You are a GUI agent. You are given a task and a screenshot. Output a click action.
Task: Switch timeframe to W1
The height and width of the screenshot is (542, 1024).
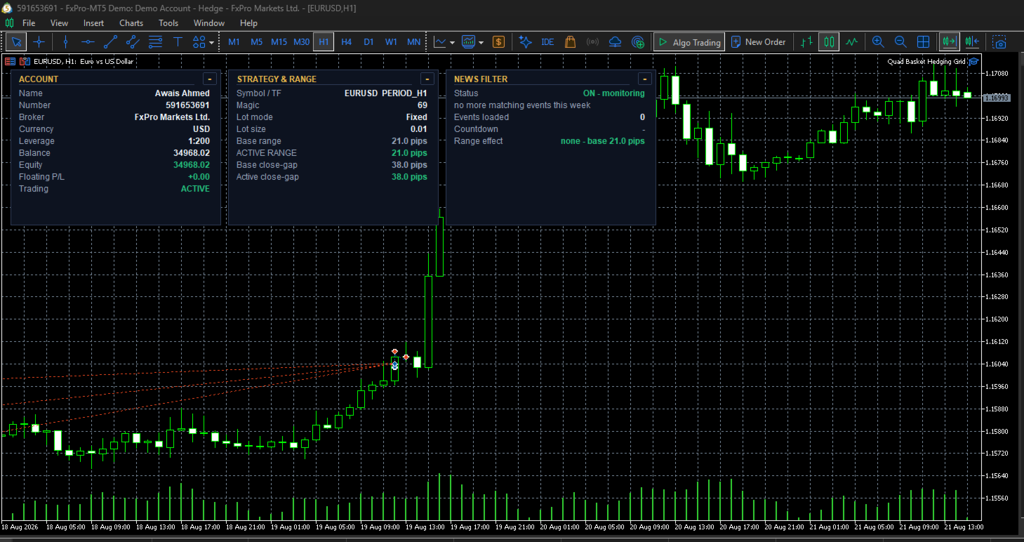pyautogui.click(x=391, y=42)
